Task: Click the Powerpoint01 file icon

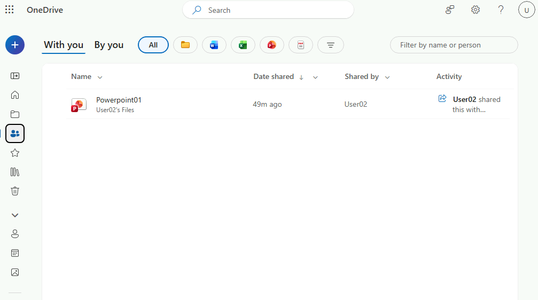Action: tap(79, 105)
